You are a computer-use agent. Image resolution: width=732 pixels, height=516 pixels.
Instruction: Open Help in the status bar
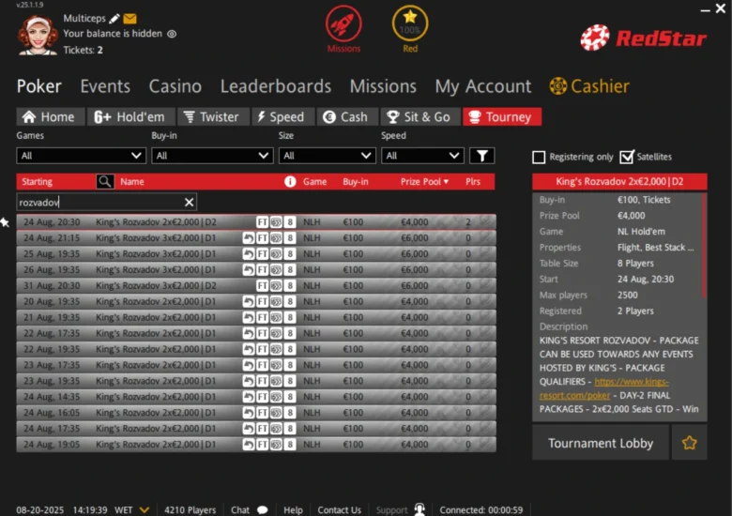coord(293,510)
